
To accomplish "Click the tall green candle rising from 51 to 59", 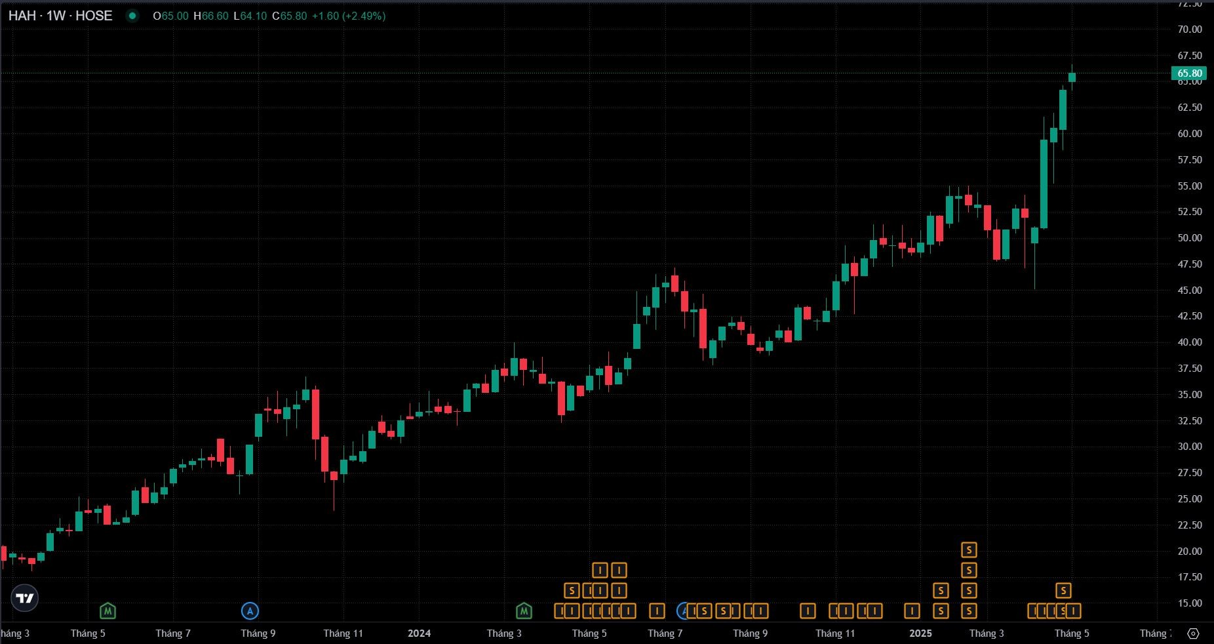I will 1044,184.
